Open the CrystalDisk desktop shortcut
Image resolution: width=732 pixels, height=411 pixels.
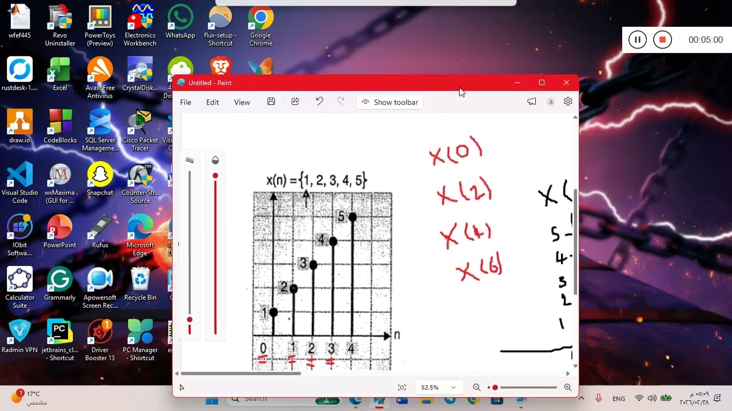point(140,74)
